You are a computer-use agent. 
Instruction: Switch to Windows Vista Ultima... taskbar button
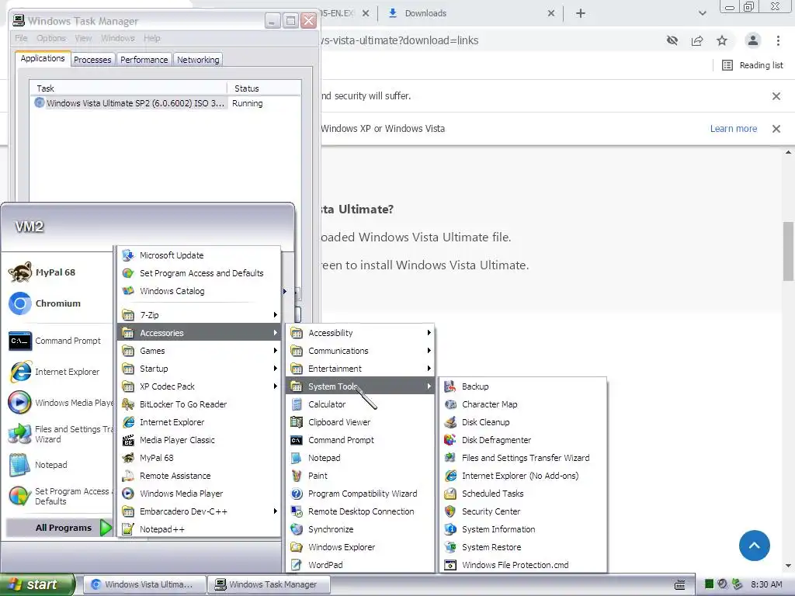click(x=144, y=584)
